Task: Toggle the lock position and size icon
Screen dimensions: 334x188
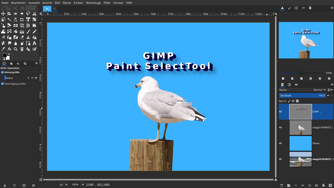Action: [293, 101]
